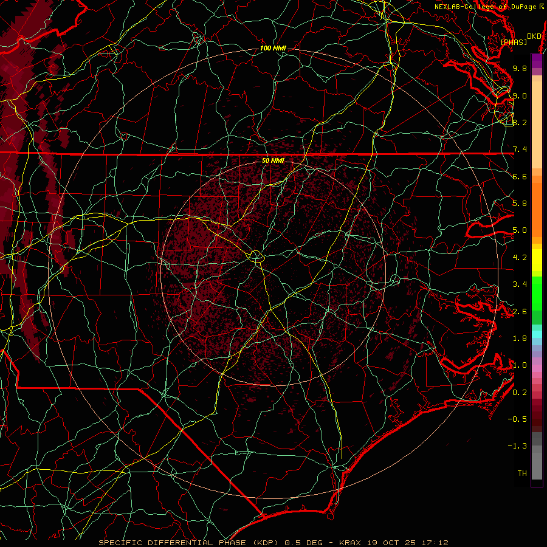Click the -1.3 scale value

[517, 446]
